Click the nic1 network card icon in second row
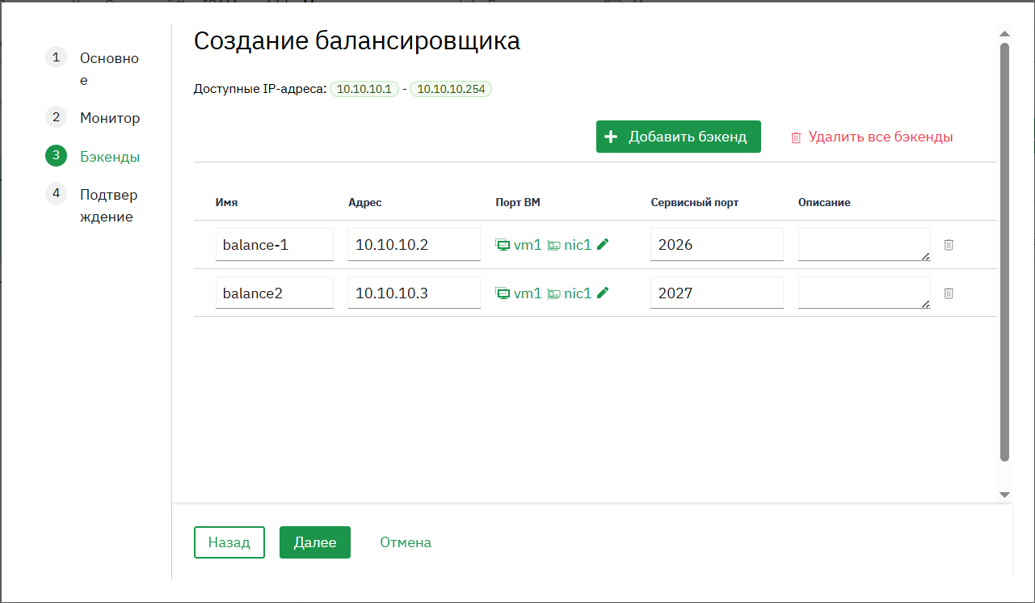The width and height of the screenshot is (1035, 603). pos(553,293)
